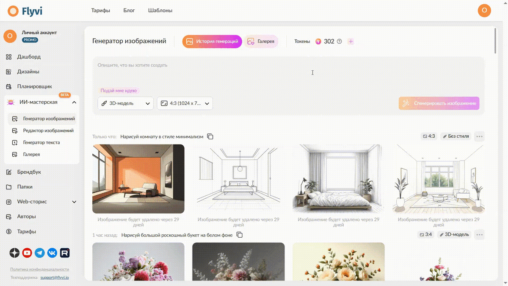Click the page vertical scrollbar
This screenshot has height=286, width=508.
tap(496, 41)
